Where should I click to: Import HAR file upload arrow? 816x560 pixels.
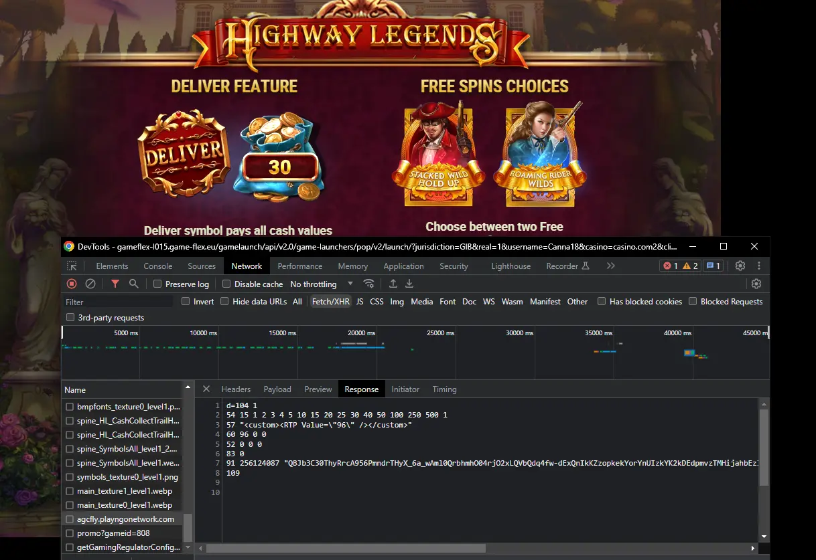[x=393, y=284]
